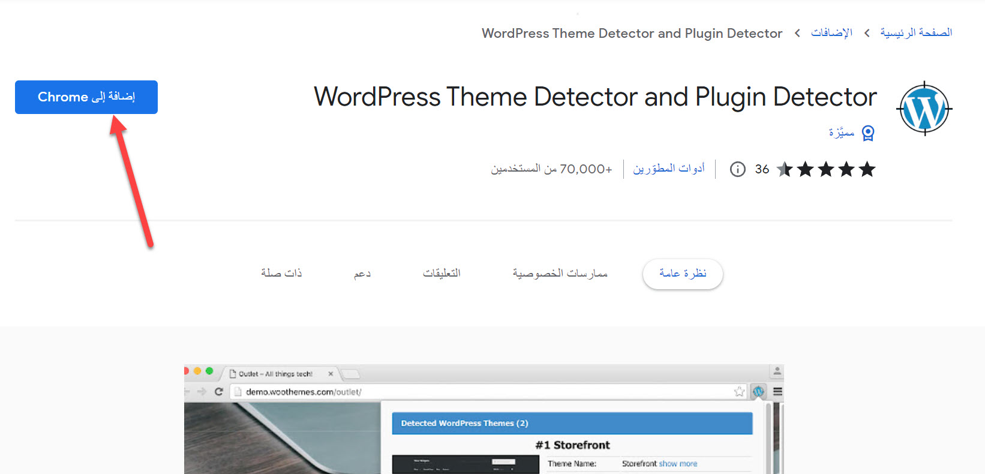The width and height of the screenshot is (985, 474).
Task: Open the 'ذات صلة' related tab
Action: click(281, 274)
